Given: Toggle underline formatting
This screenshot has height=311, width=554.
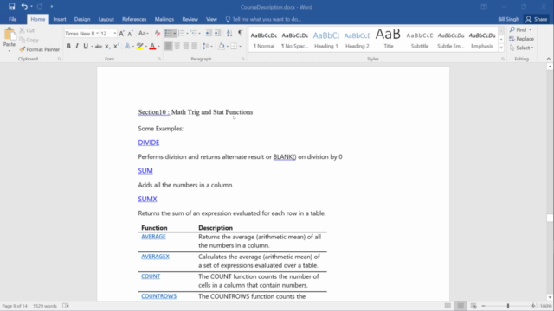Looking at the screenshot, I should 86,46.
